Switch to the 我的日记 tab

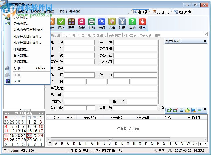coord(161,11)
